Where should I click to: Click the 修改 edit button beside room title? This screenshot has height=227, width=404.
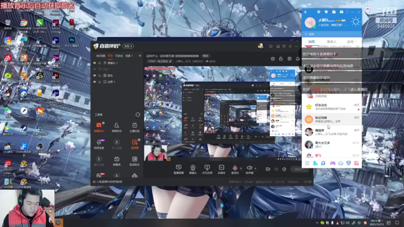point(206,56)
